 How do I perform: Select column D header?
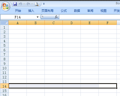point(71,23)
